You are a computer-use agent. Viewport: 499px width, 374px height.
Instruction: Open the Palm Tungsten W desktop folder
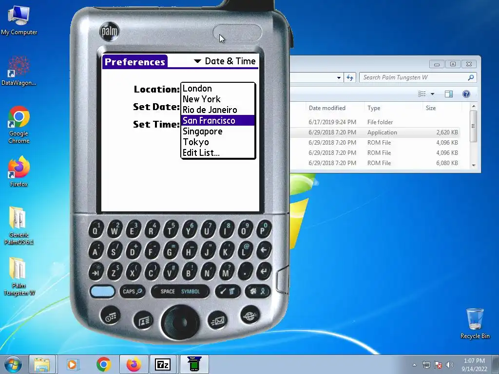pos(19,277)
